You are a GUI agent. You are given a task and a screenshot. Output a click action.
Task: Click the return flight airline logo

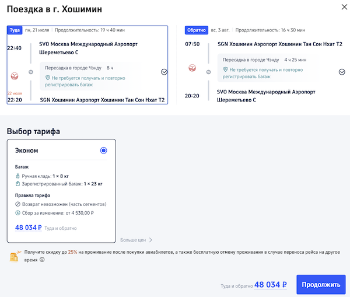[x=192, y=68]
